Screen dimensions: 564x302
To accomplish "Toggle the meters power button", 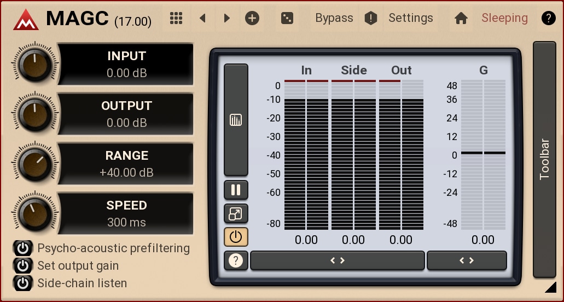I will click(236, 237).
